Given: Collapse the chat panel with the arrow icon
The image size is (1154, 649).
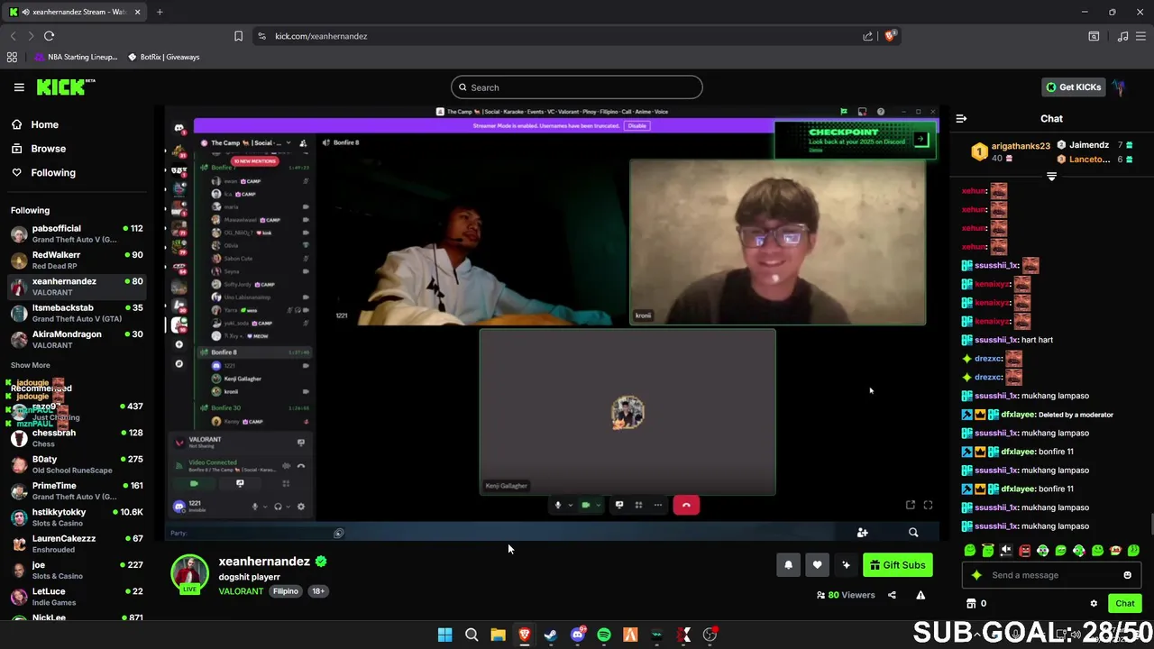Looking at the screenshot, I should click(x=961, y=118).
